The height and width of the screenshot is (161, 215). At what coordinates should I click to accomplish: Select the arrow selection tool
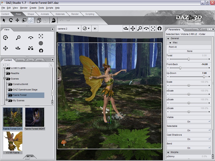(4, 20)
